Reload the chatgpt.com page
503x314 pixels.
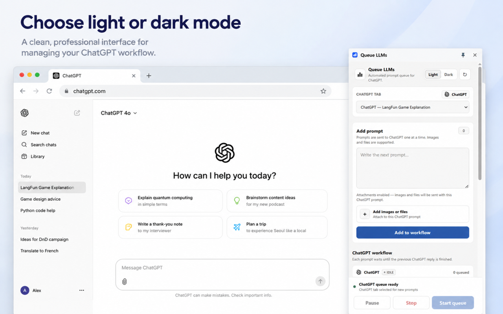coord(49,91)
